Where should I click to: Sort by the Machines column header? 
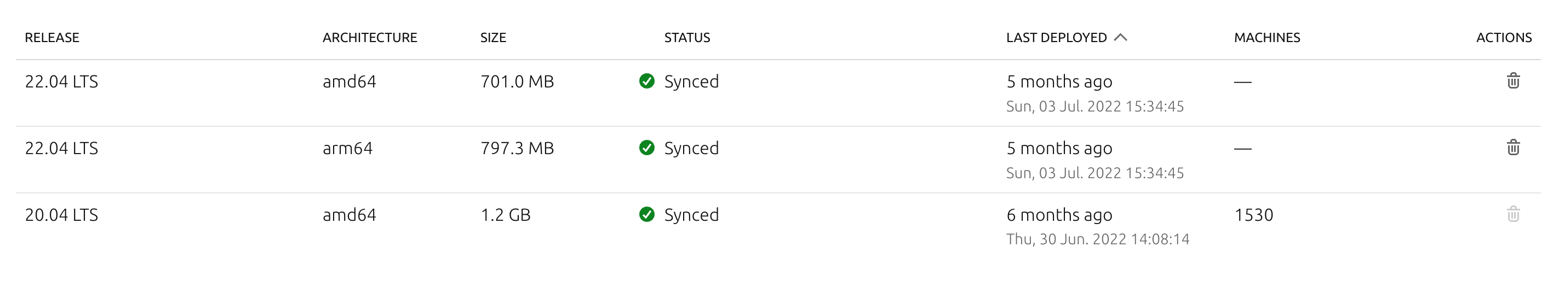[1266, 38]
